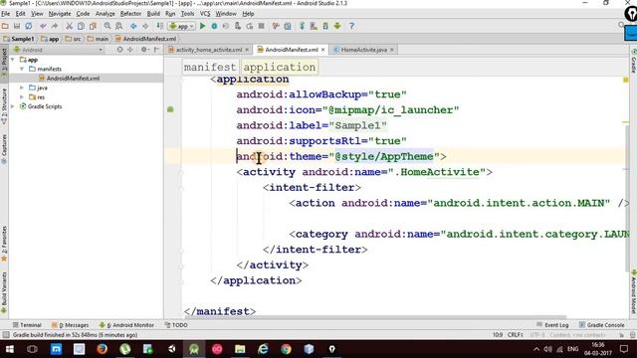The image size is (637, 358).
Task: Click the Copy toolbar icon
Action: [81, 26]
